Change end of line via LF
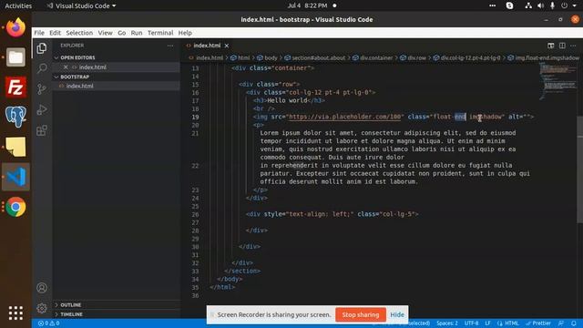The image size is (583, 328). coord(487,323)
